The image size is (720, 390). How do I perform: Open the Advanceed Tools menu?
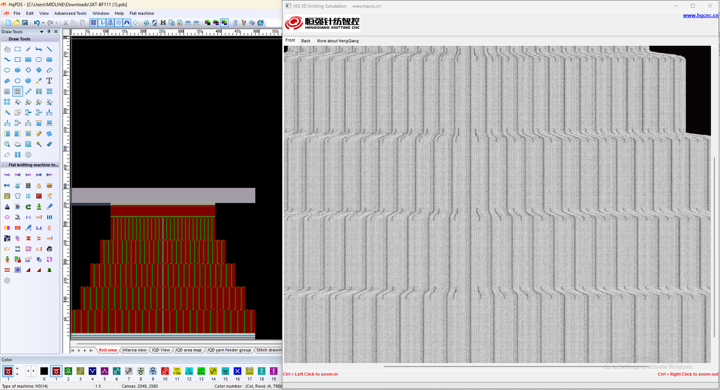[x=70, y=13]
